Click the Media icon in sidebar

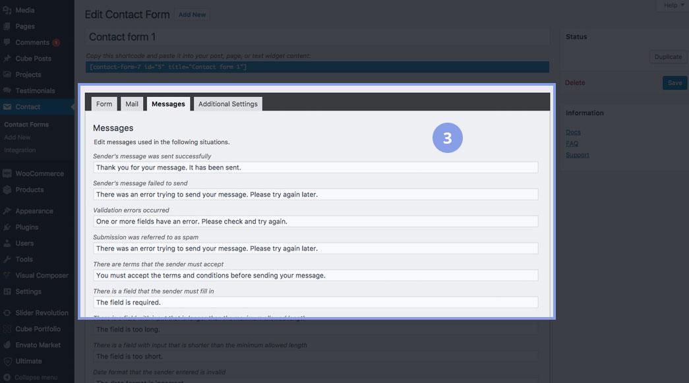(7, 11)
